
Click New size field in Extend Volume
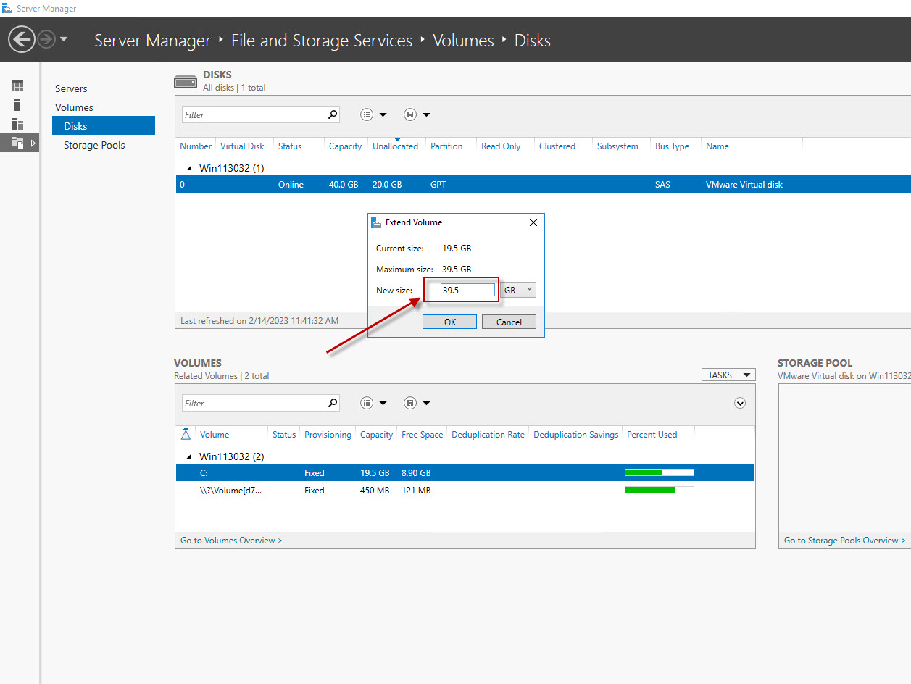pyautogui.click(x=468, y=290)
